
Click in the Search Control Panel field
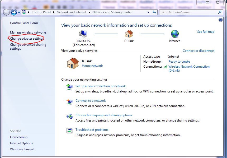click(x=188, y=12)
